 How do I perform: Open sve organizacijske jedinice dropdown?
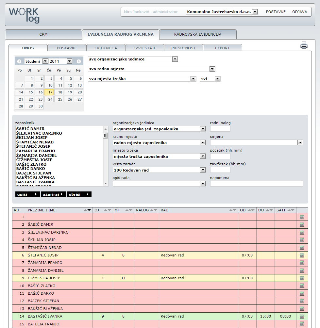175,59
